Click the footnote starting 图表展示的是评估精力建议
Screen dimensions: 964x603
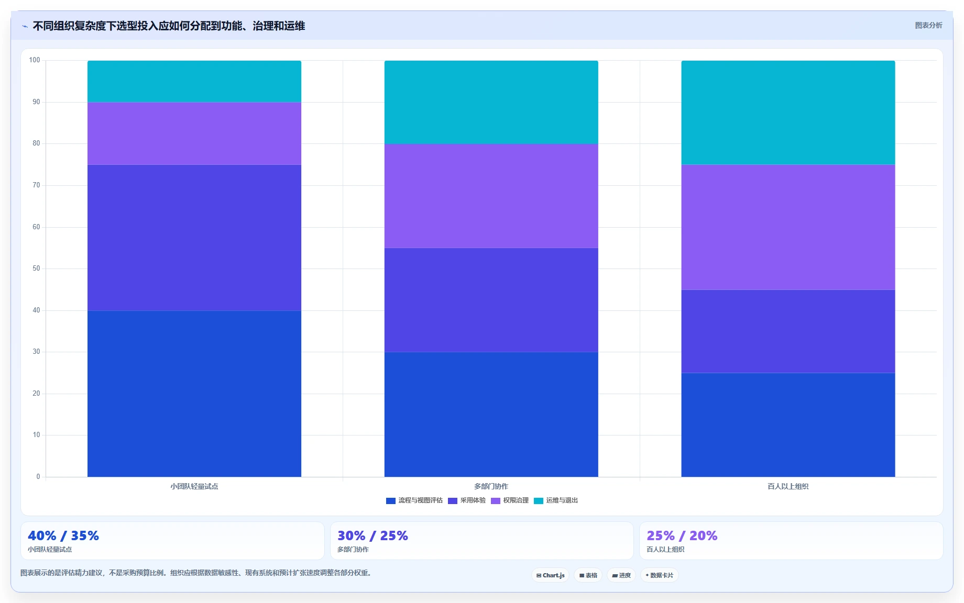[197, 573]
